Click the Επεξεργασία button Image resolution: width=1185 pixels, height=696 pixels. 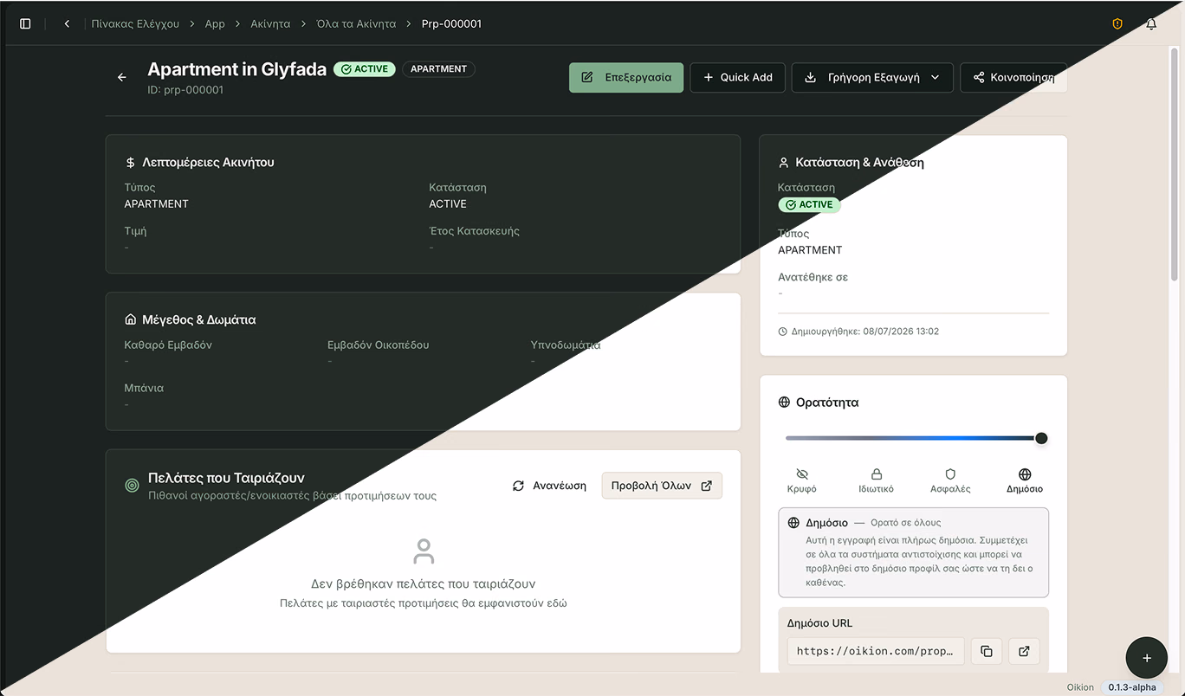[x=626, y=77]
